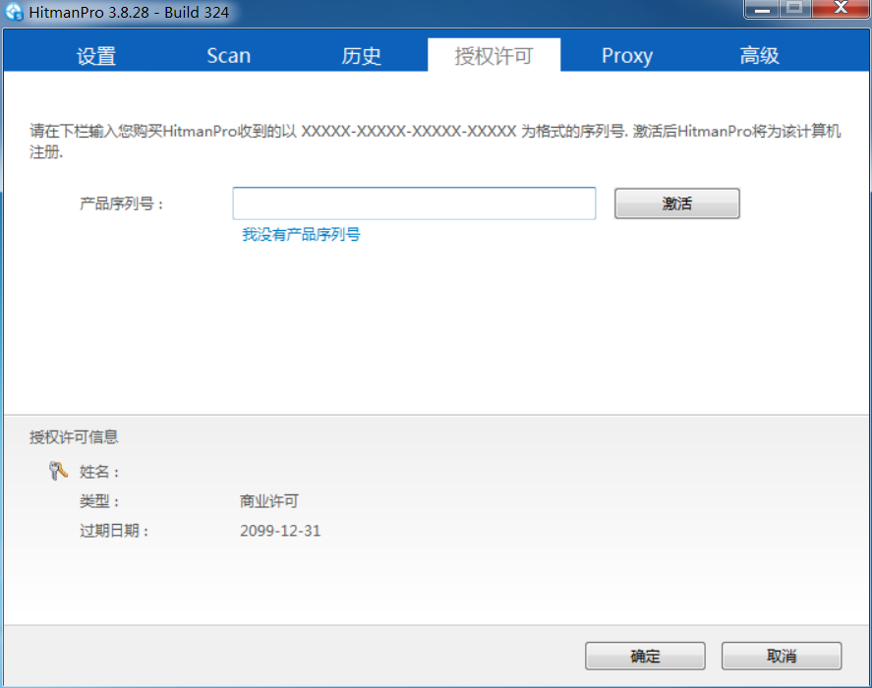Viewport: 872px width, 688px height.
Task: Click the 类型 label
Action: coord(99,501)
